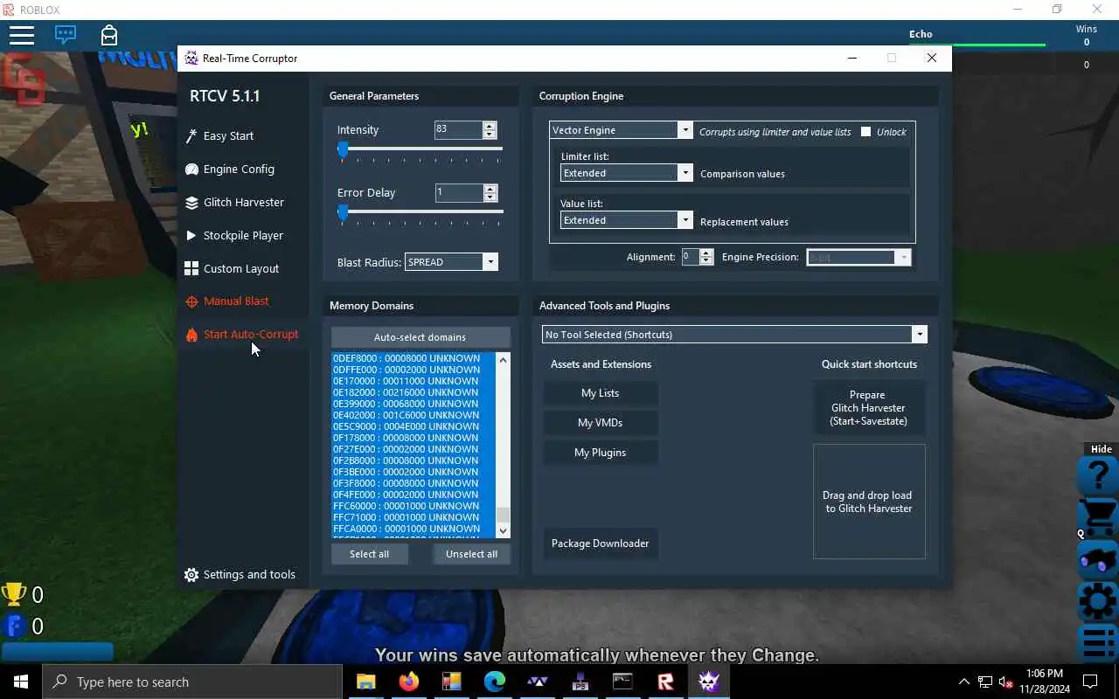The image size is (1119, 699).
Task: Click the Settings and tools gear icon
Action: [x=191, y=575]
